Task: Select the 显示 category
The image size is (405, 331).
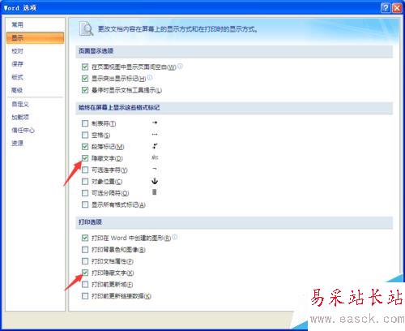Action: coord(35,37)
